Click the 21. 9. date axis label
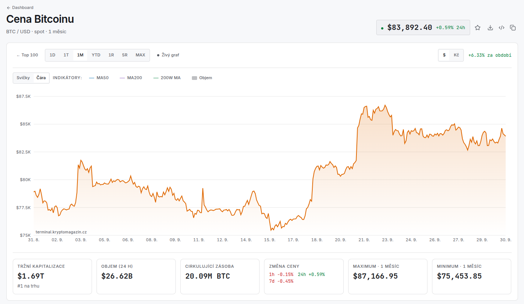This screenshot has height=304, width=524. click(364, 240)
